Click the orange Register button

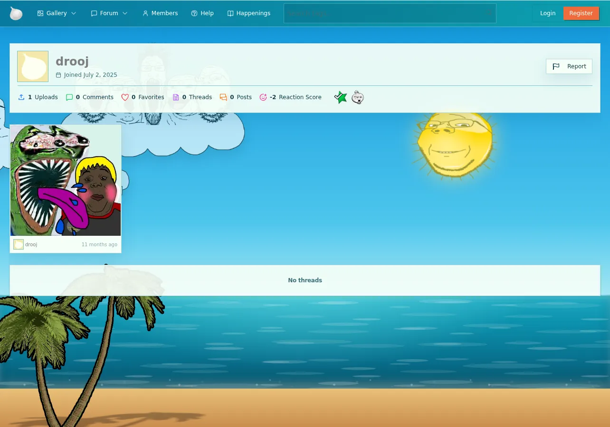581,13
